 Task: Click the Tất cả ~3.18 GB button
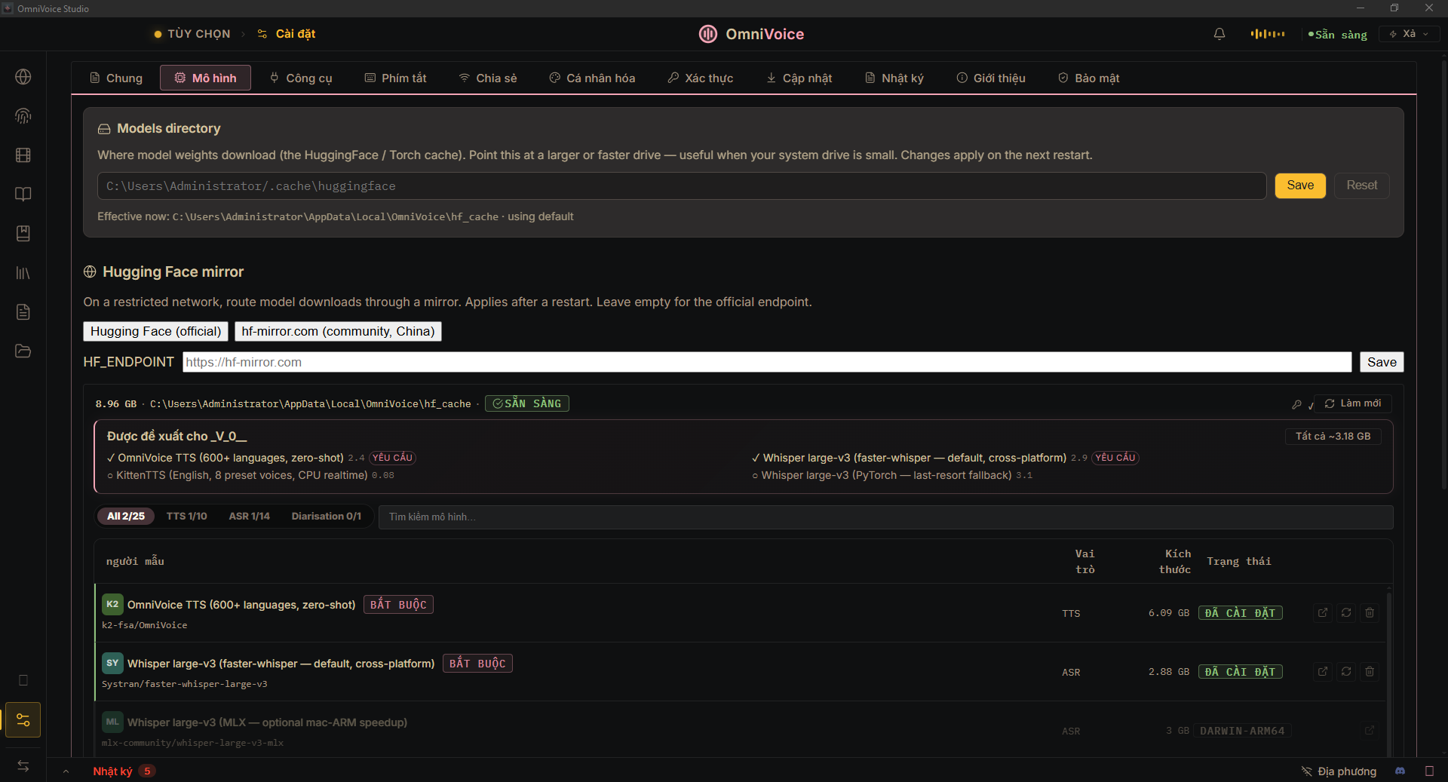pyautogui.click(x=1333, y=437)
